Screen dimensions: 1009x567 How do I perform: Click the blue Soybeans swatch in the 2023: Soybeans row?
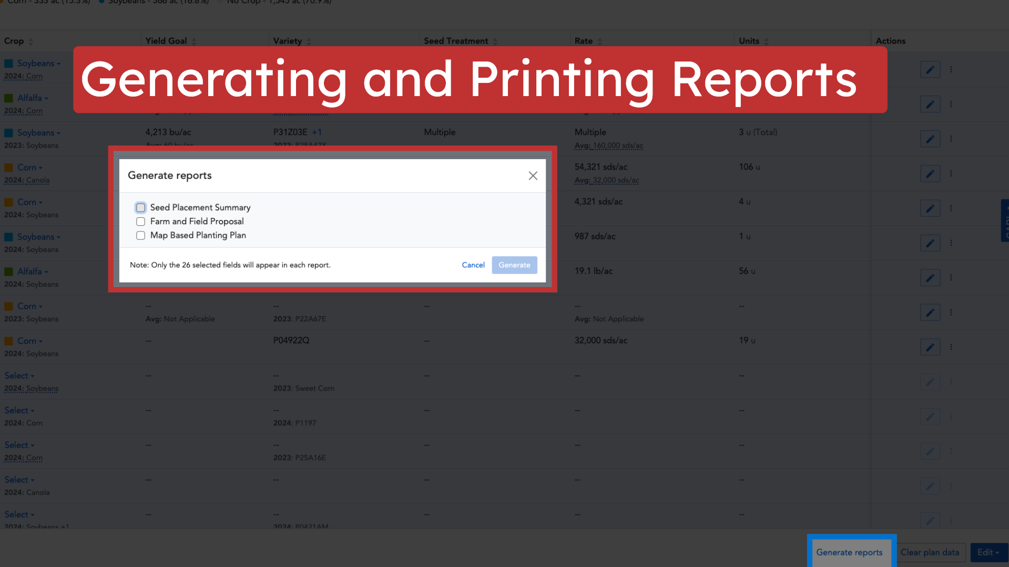(x=8, y=133)
